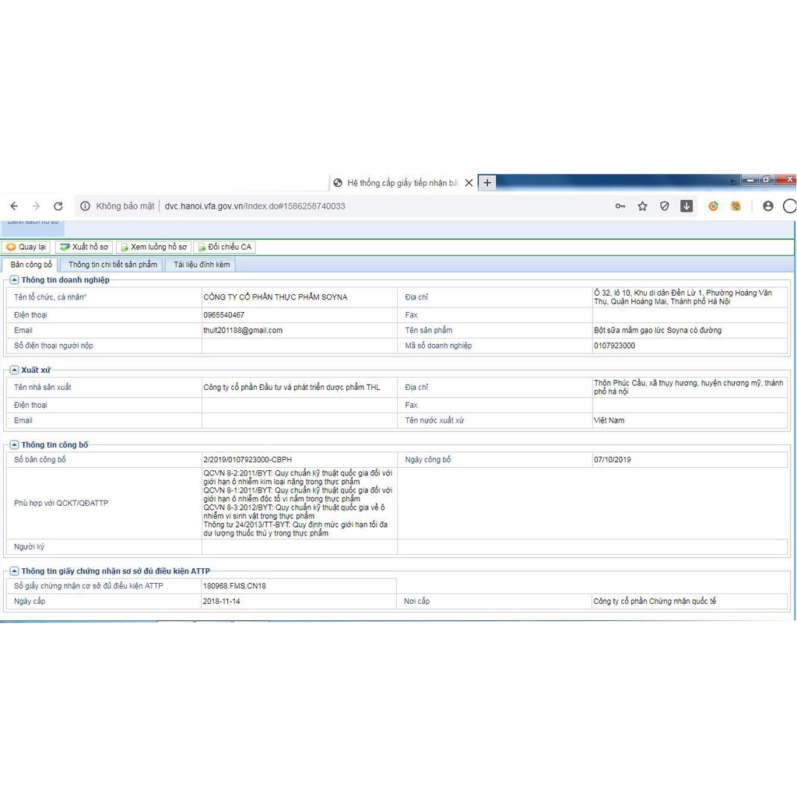This screenshot has width=797, height=797.
Task: Click the browser back arrow
Action: 14,206
